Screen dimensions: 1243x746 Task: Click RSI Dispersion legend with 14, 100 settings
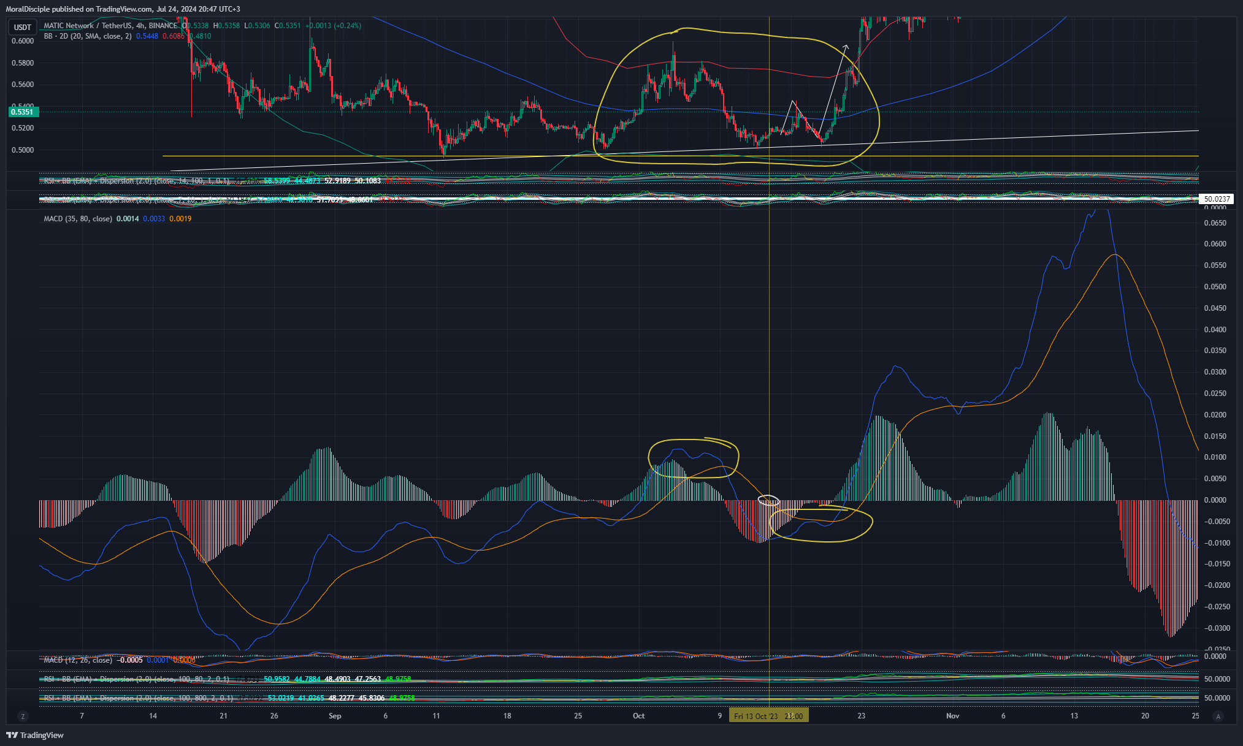(x=137, y=181)
